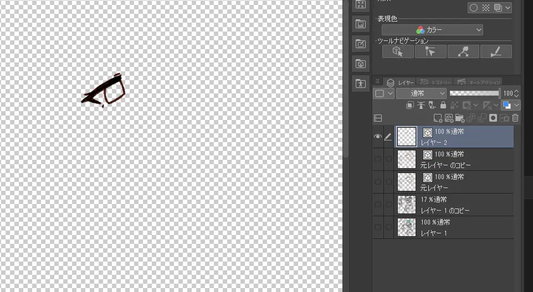Open 3D material folder icon in side strip

(360, 64)
